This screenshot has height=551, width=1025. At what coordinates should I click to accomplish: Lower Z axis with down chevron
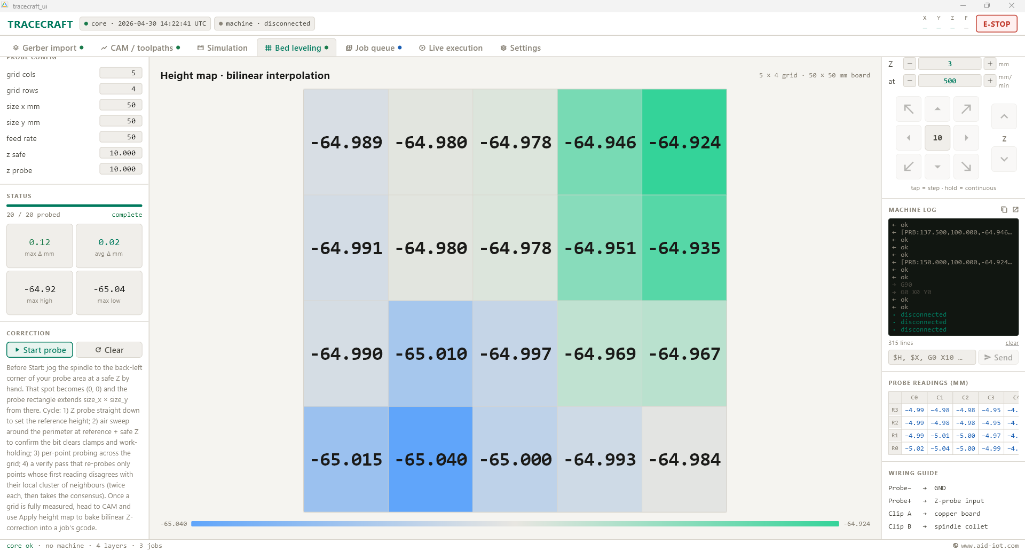pyautogui.click(x=1004, y=159)
